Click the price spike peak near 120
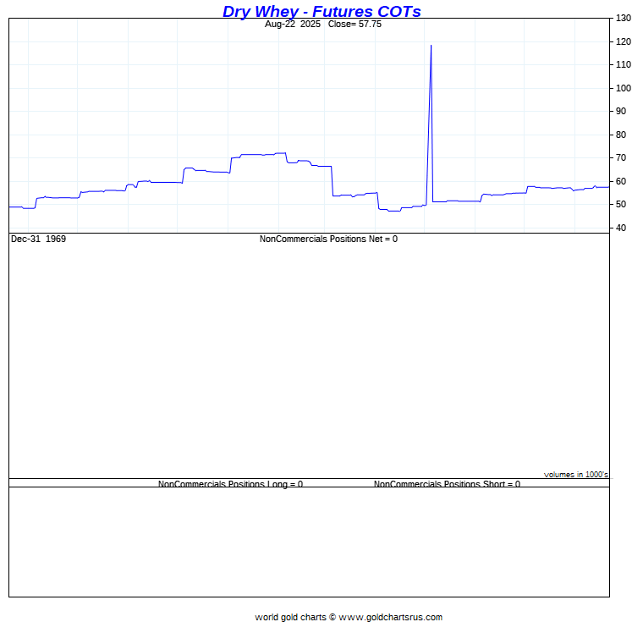Screen dimensions: 643x622 (x=431, y=46)
